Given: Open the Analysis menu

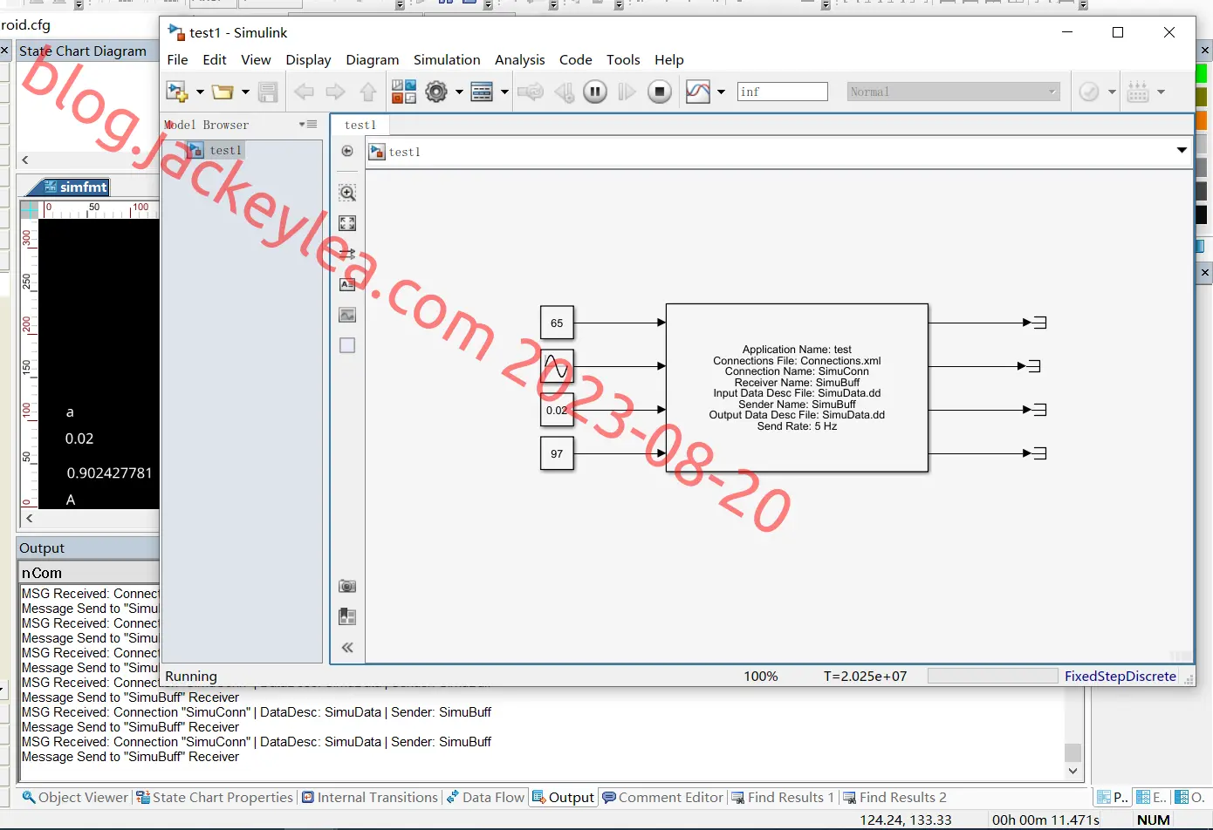Looking at the screenshot, I should (x=519, y=59).
